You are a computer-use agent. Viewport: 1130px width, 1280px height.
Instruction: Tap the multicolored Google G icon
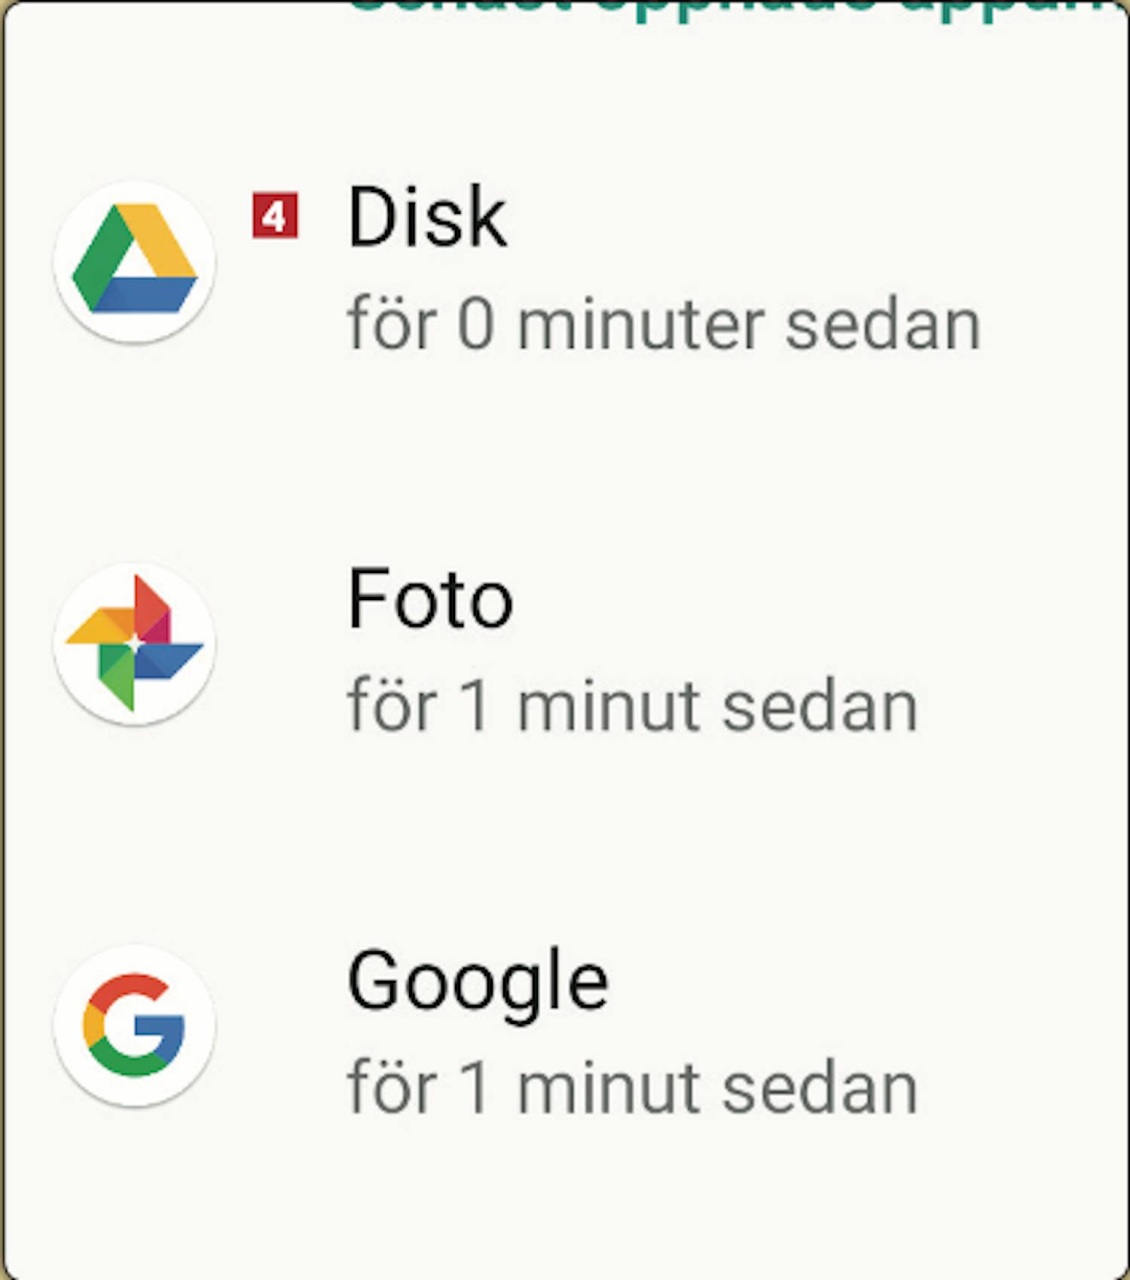click(x=134, y=1025)
